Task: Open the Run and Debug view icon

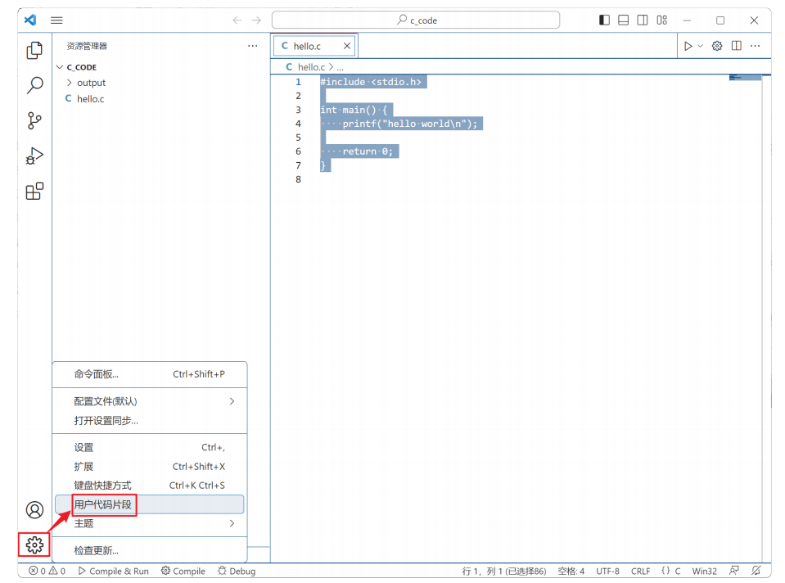Action: click(x=34, y=156)
